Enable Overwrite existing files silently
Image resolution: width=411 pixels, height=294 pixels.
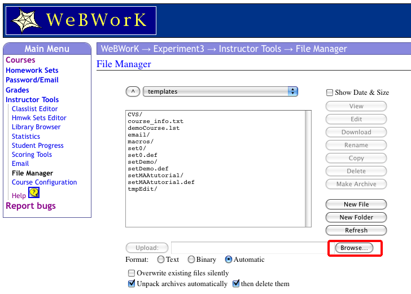[132, 273]
